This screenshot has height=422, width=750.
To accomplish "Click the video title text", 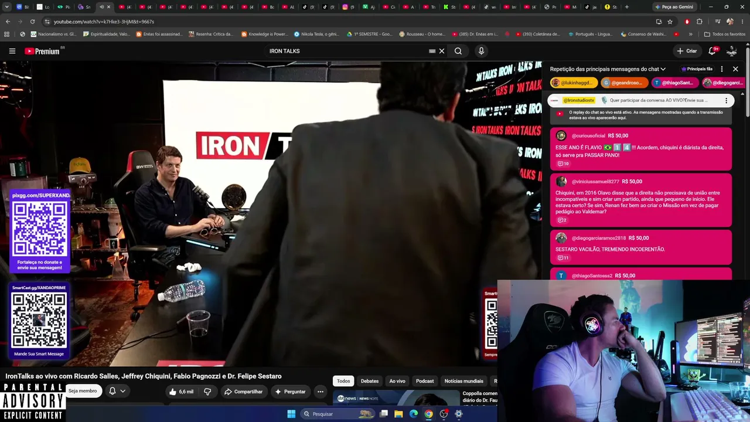I will click(144, 376).
